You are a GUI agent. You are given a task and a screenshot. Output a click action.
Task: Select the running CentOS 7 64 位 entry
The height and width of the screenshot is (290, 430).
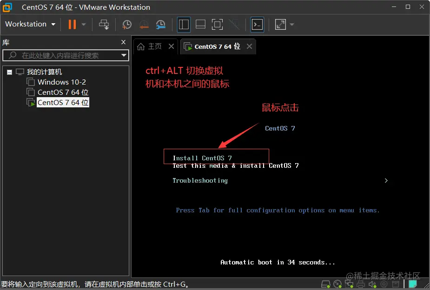point(63,103)
